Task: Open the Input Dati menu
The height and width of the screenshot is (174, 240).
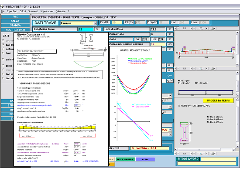Action: click(12, 11)
